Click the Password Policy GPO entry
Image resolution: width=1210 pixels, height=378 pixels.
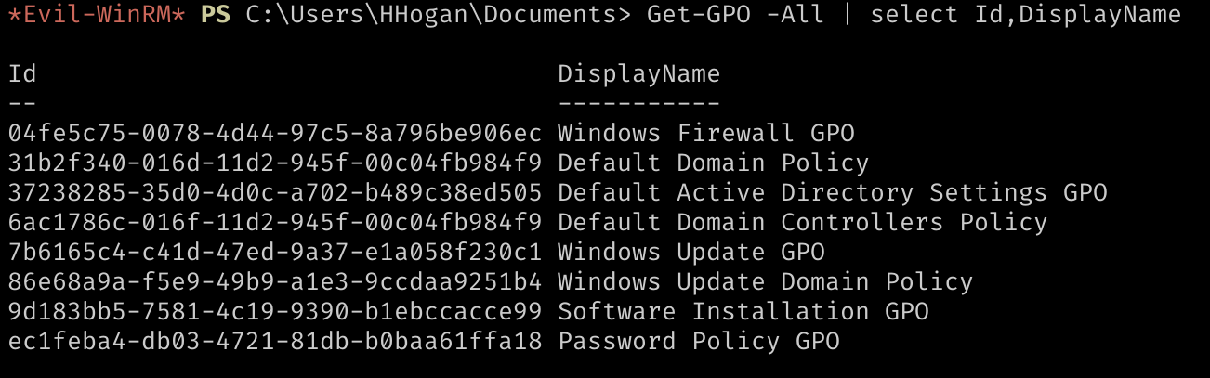pos(698,341)
